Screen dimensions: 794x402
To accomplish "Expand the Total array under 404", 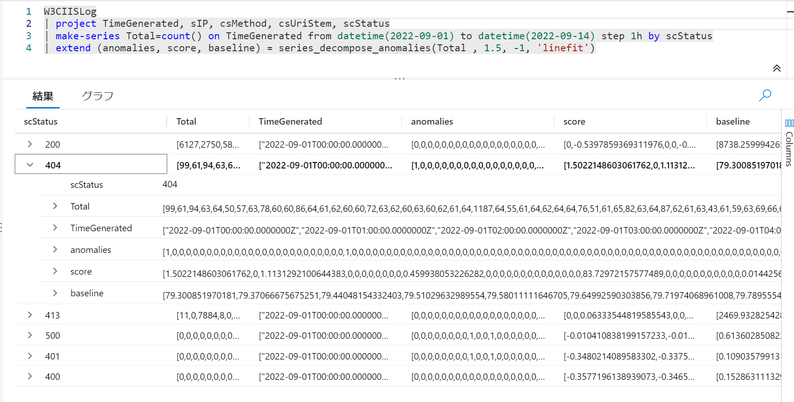I will (55, 206).
